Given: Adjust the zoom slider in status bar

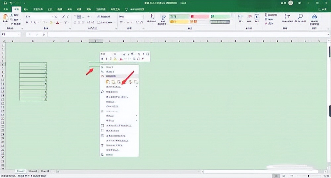Looking at the screenshot, I should tap(308, 176).
